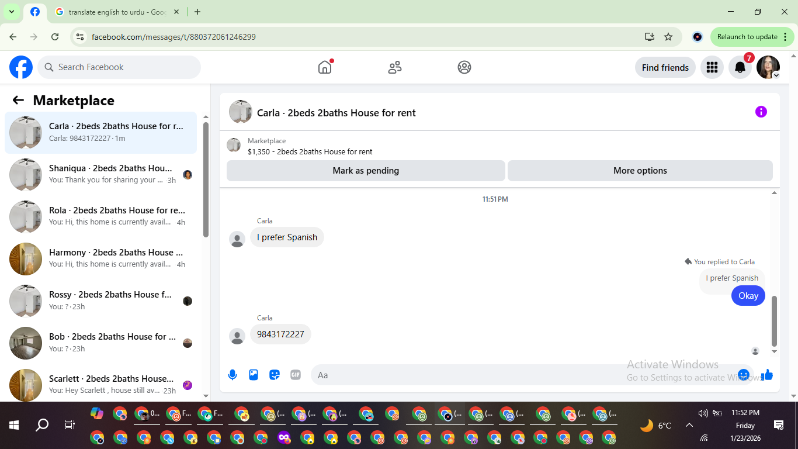The image size is (798, 449).
Task: Click the install app icon in address bar
Action: [x=649, y=37]
